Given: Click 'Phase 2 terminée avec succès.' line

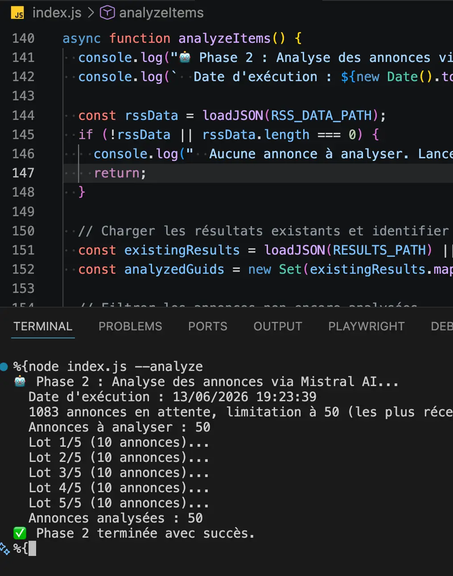Looking at the screenshot, I should point(145,533).
